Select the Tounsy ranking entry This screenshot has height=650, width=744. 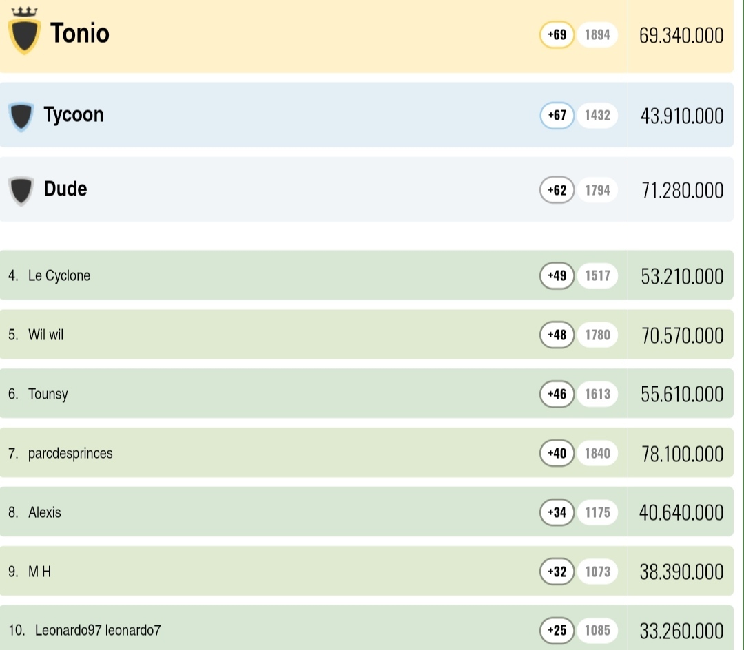48,394
